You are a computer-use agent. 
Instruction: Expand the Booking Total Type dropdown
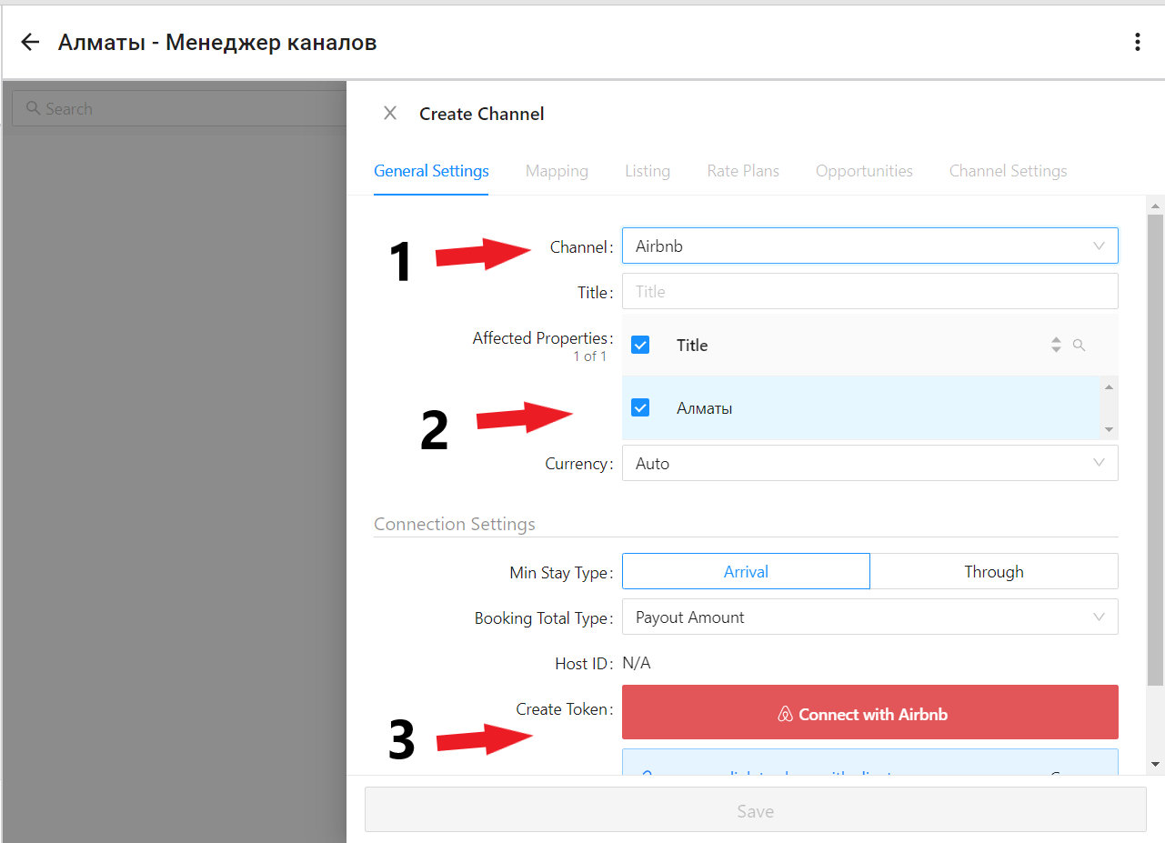coord(870,617)
